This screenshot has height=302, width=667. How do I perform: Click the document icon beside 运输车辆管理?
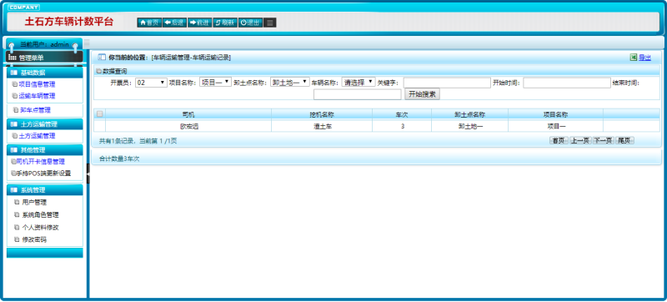(x=15, y=96)
